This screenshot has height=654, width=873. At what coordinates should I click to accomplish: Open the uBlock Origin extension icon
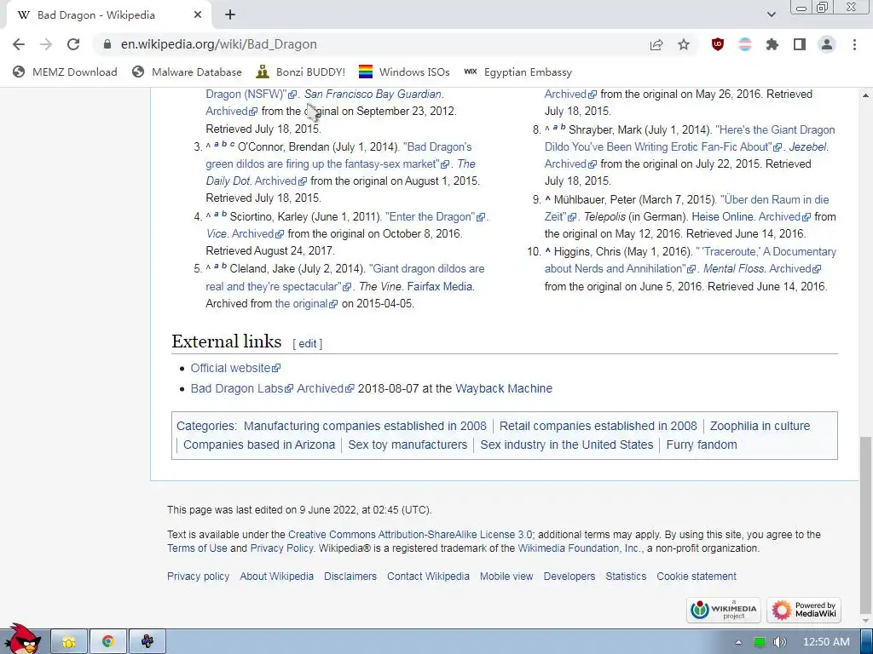pos(718,44)
